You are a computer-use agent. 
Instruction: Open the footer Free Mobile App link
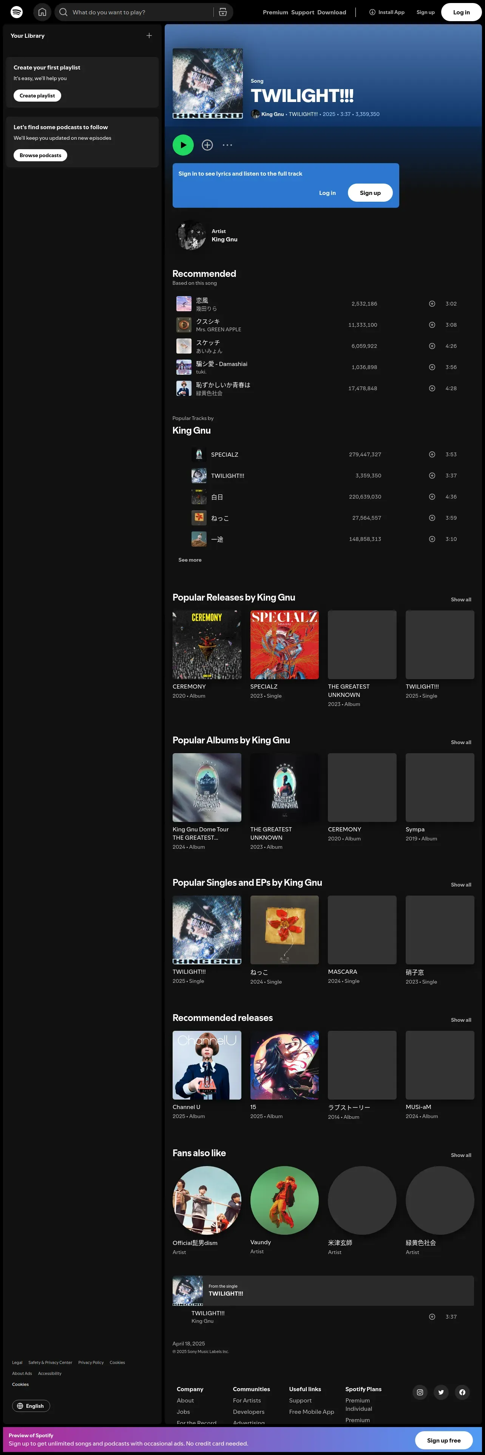(x=312, y=1413)
